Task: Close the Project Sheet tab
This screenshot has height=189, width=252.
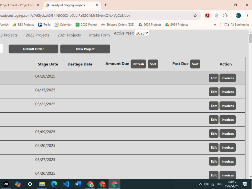Action: (38, 5)
